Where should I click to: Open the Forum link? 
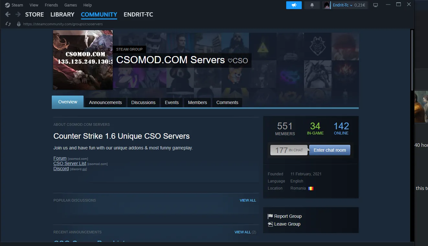(60, 158)
